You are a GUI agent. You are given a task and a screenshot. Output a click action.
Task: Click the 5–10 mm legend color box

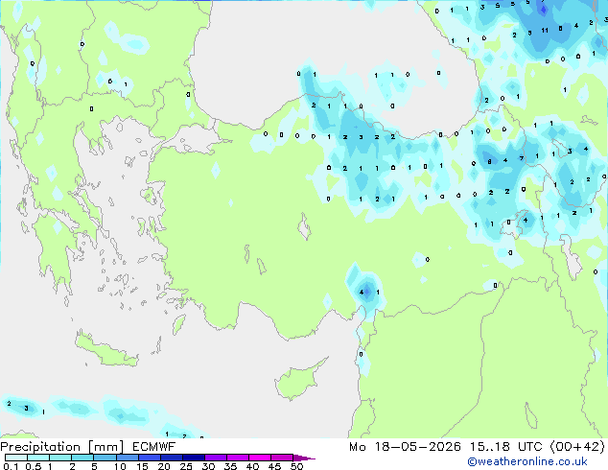[105, 458]
